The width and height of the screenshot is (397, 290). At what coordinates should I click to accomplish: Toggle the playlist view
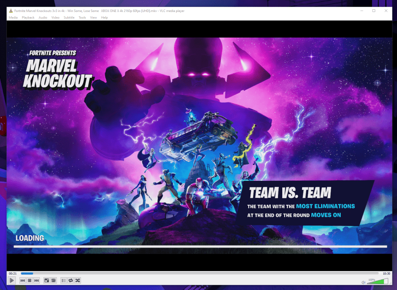pos(64,280)
